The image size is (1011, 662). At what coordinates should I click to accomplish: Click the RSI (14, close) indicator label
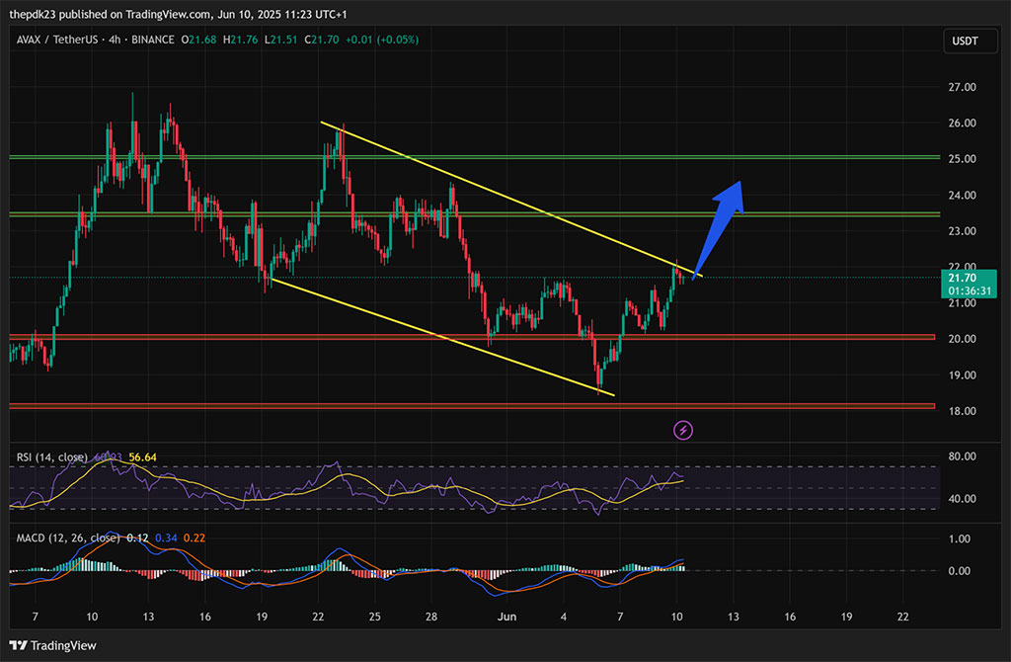point(51,457)
